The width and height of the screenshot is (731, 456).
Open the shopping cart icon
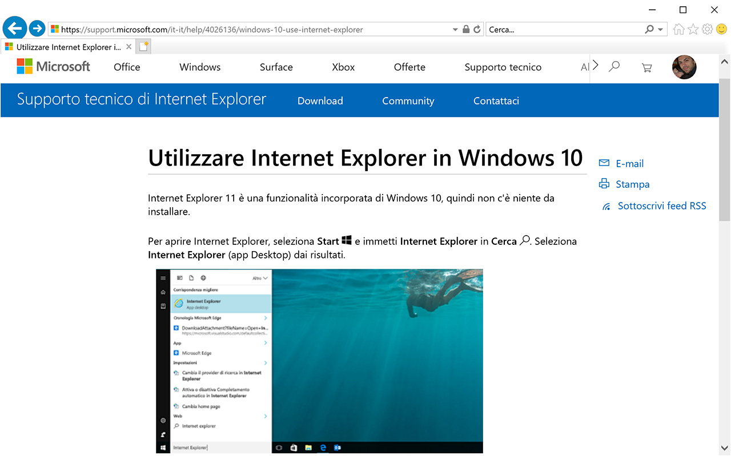click(646, 67)
